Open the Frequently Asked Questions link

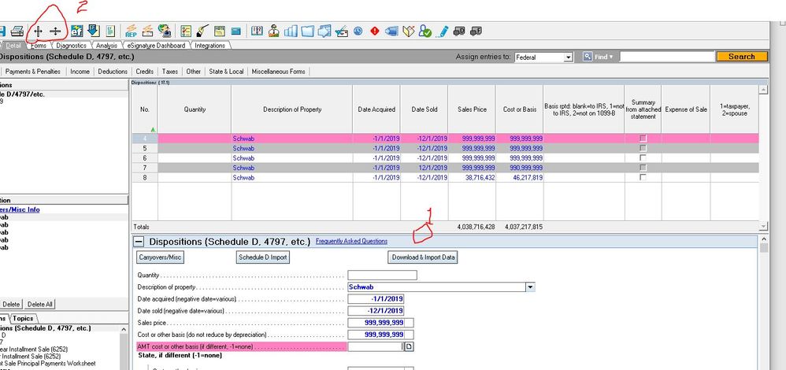pos(351,242)
